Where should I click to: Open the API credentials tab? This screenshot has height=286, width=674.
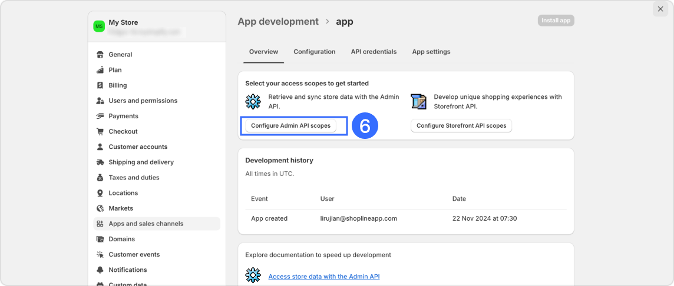pyautogui.click(x=374, y=52)
